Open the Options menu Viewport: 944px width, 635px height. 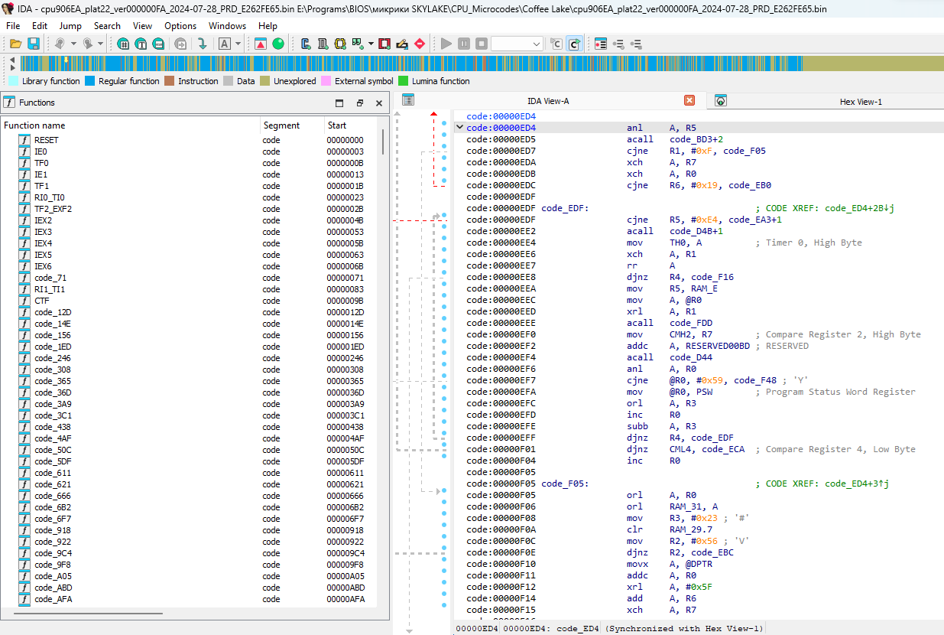tap(180, 25)
